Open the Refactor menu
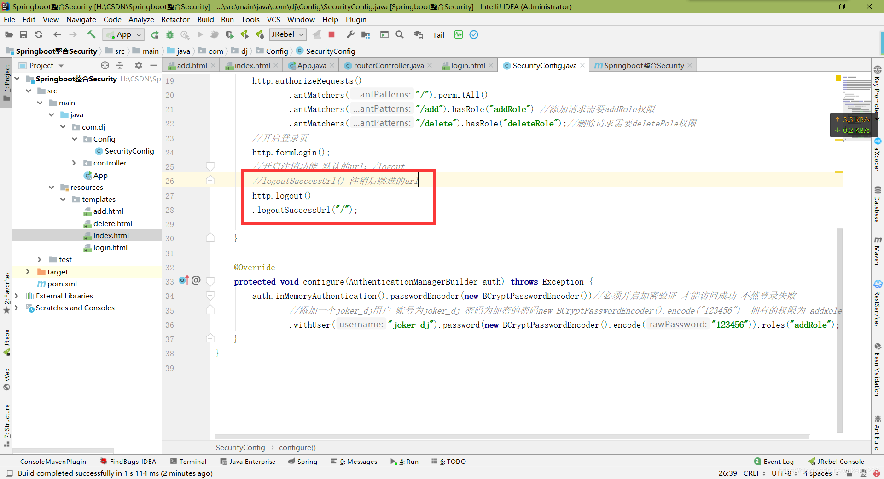This screenshot has width=884, height=479. pos(175,19)
